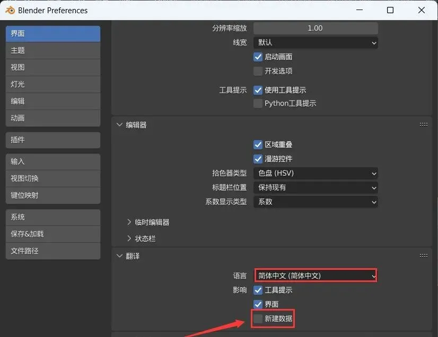Click the 分辨率缩放 value field
The height and width of the screenshot is (337, 438).
tap(316, 28)
